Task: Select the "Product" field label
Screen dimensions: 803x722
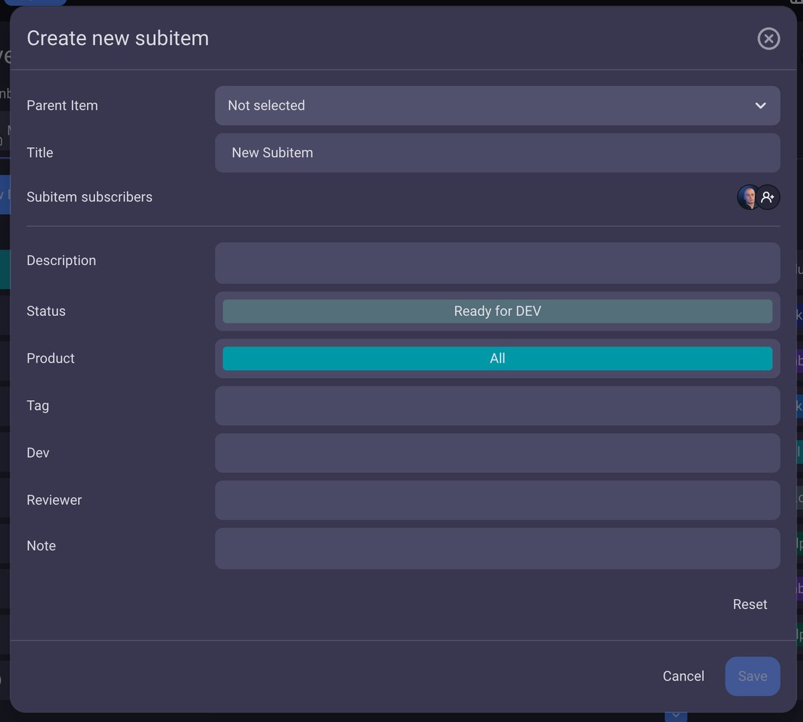Action: coord(51,359)
